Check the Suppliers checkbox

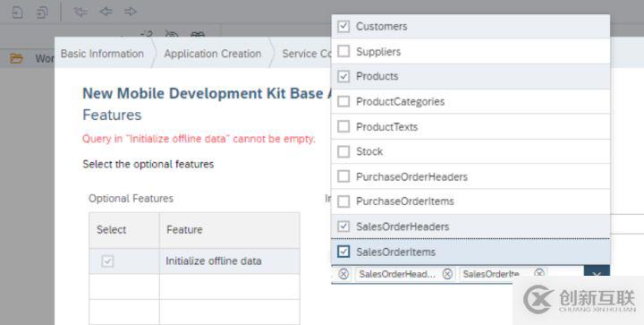click(x=343, y=51)
